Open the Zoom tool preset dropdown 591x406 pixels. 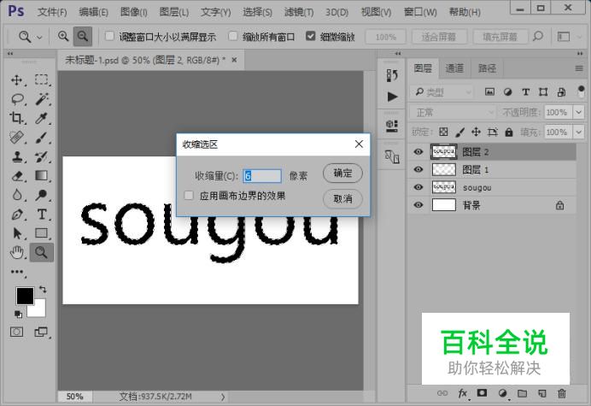pos(39,37)
